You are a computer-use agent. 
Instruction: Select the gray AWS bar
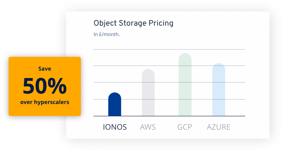coord(148,92)
